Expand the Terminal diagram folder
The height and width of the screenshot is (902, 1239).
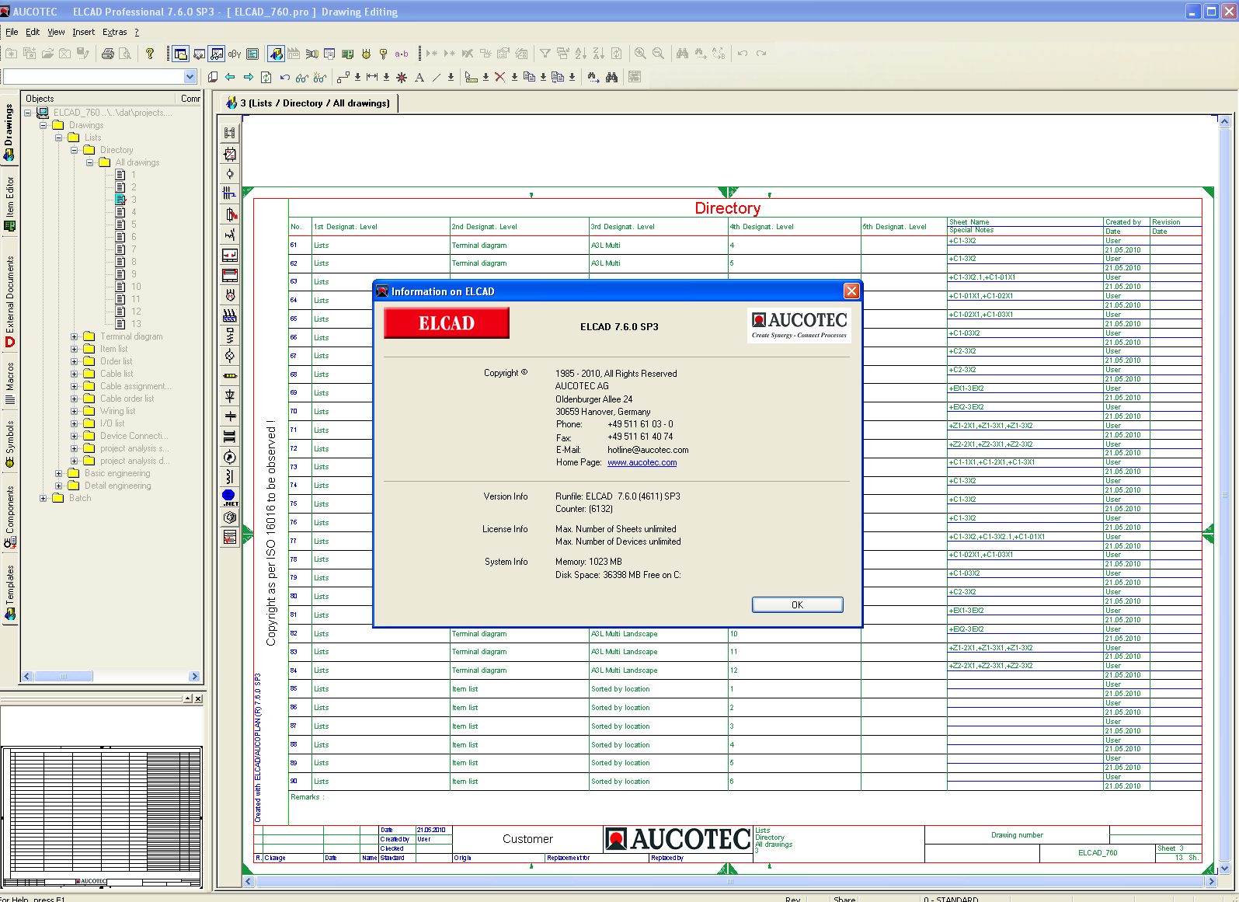tap(75, 337)
